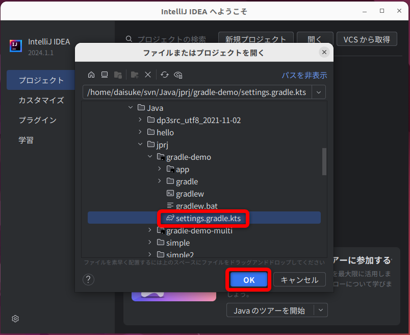
Task: Start Java のツアーを開始 button
Action: point(269,310)
